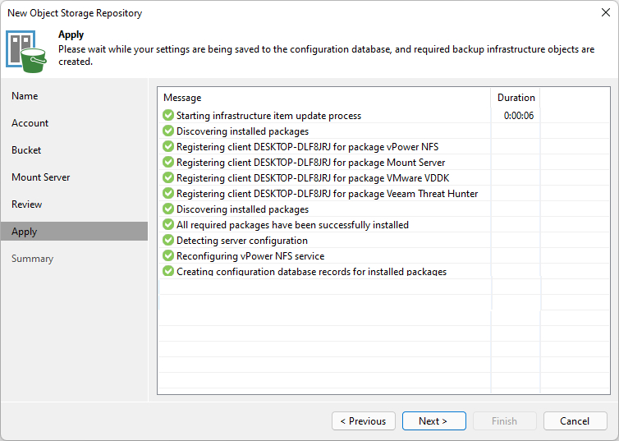This screenshot has height=441, width=619.
Task: Click status icon for Veeam Threat Hunter
Action: [168, 194]
